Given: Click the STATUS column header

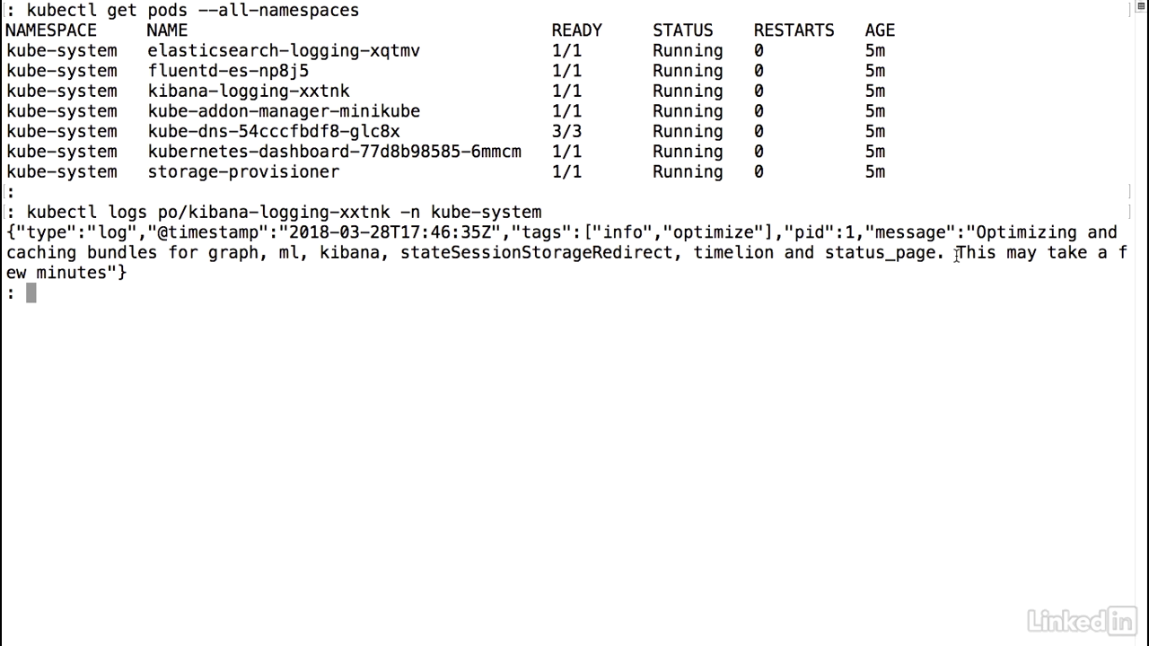Looking at the screenshot, I should coord(682,31).
